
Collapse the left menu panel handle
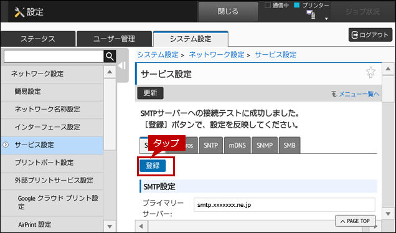point(122,65)
